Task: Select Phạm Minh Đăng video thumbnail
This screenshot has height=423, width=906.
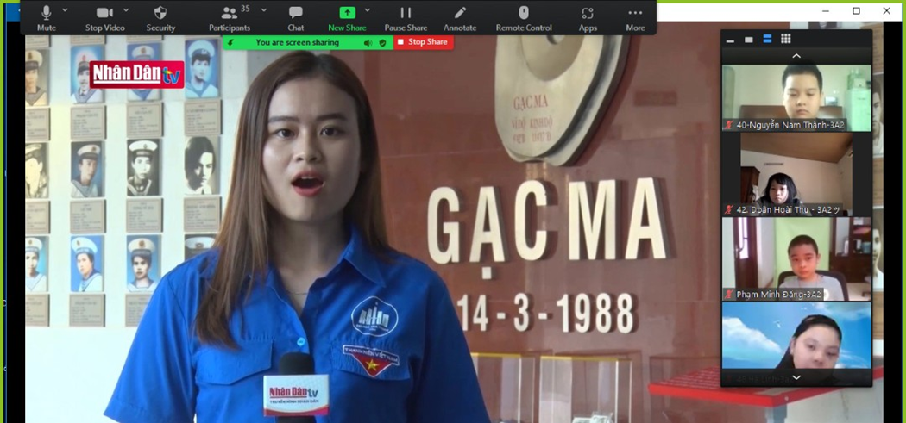Action: tap(796, 259)
